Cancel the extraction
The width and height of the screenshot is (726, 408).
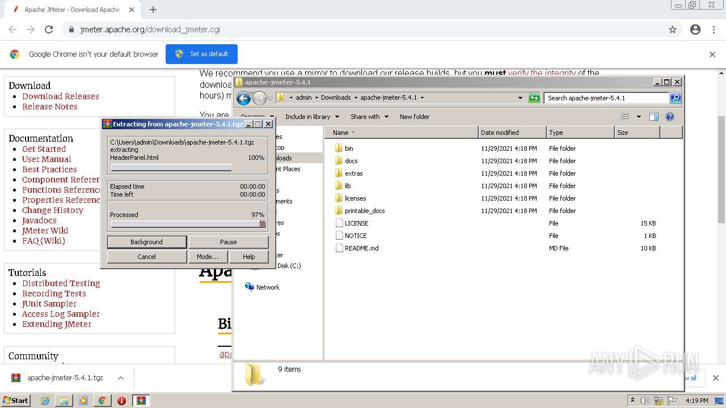pyautogui.click(x=146, y=257)
